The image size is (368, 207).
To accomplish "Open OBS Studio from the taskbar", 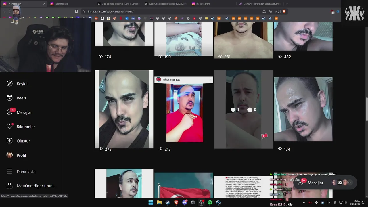I will coord(201,202).
